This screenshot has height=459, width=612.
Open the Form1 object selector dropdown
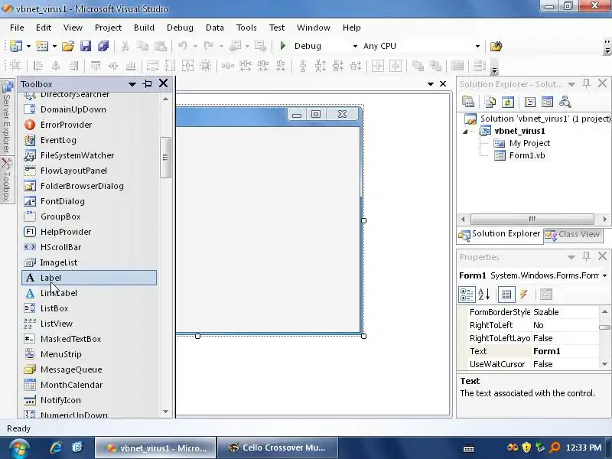[x=604, y=275]
